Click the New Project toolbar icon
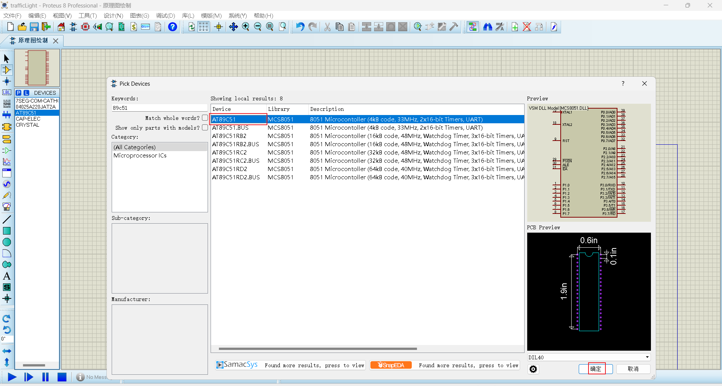 [10, 27]
